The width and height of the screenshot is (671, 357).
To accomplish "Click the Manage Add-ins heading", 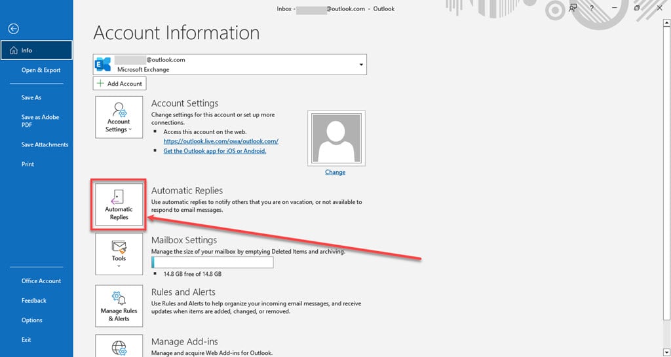I will tap(184, 341).
